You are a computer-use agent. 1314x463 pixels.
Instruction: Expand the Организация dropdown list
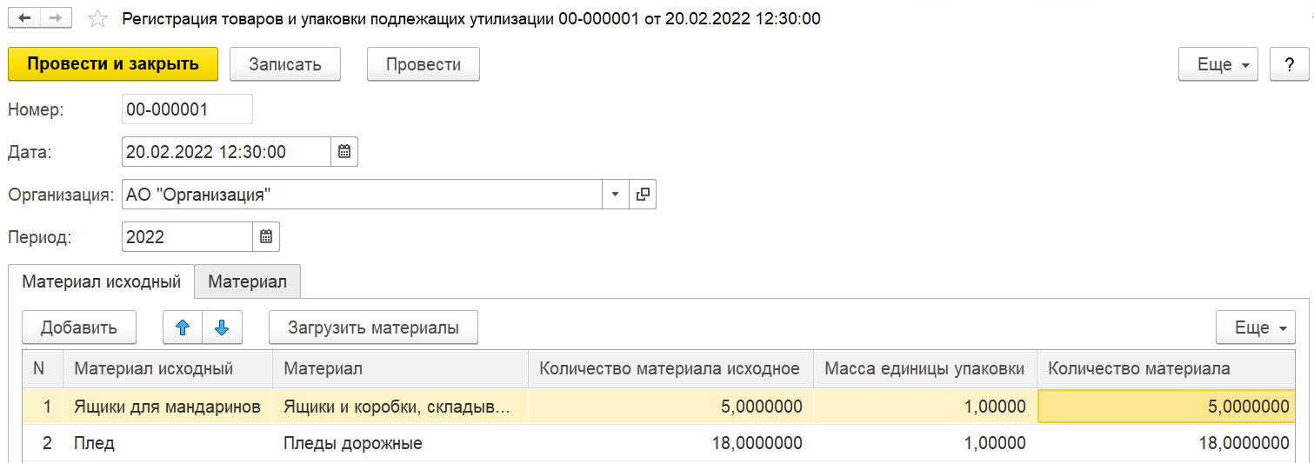616,194
